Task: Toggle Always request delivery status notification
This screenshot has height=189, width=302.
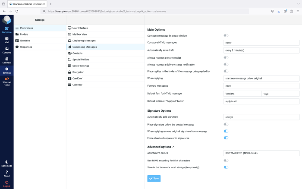Action: click(226, 64)
